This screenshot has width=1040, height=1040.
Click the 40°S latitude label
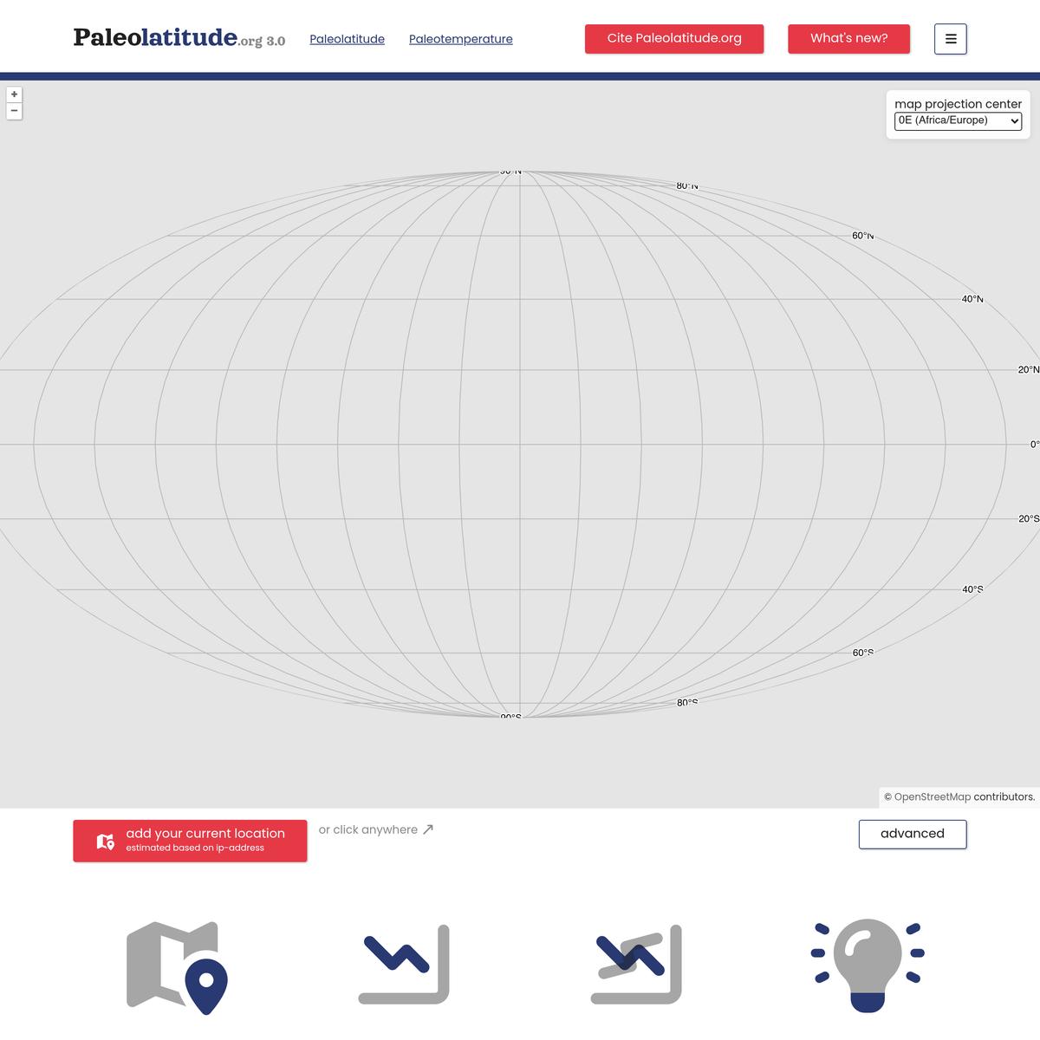click(972, 589)
